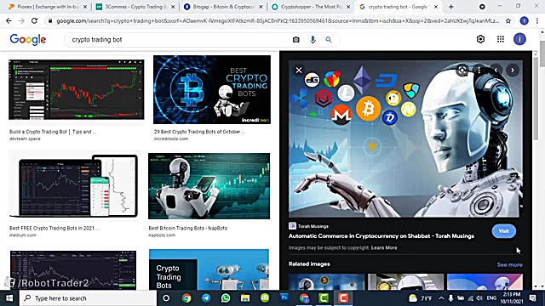Open a new browser tab

click(x=450, y=7)
